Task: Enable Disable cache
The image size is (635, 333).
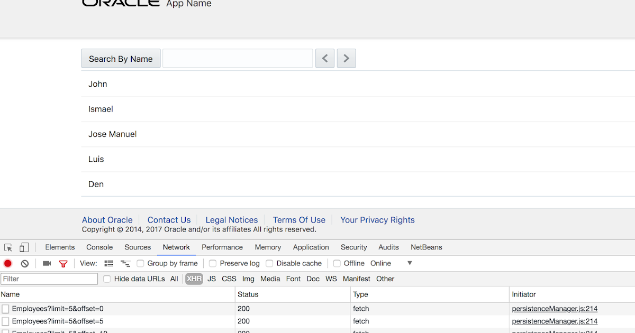Action: click(x=269, y=263)
